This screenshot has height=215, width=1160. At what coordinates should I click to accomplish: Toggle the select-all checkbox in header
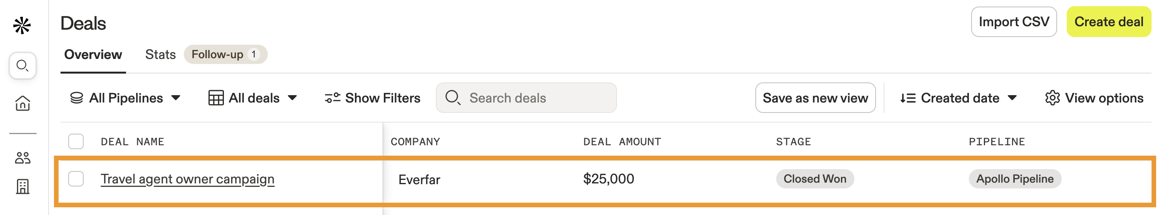click(76, 141)
